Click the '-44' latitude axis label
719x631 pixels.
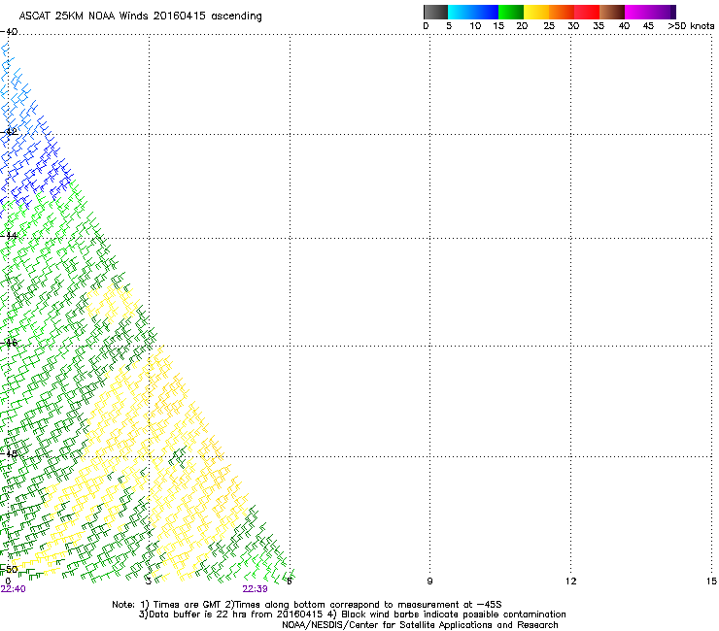point(9,236)
